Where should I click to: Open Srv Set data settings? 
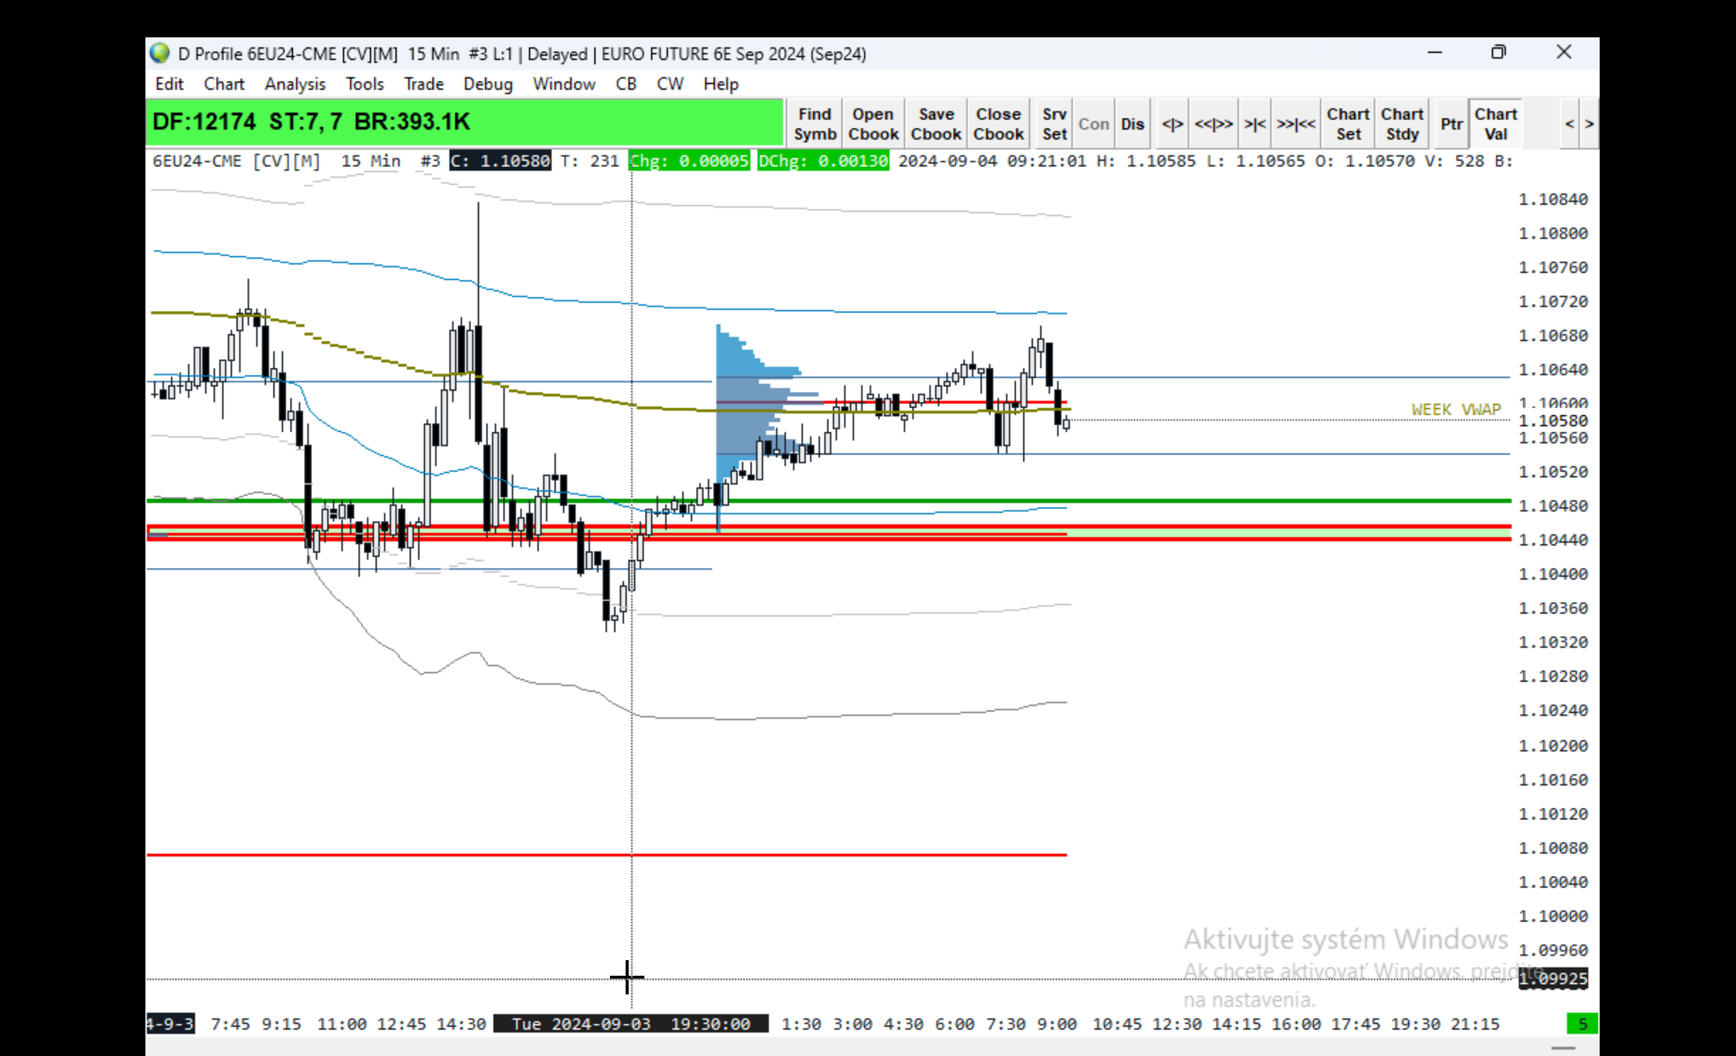pyautogui.click(x=1054, y=124)
